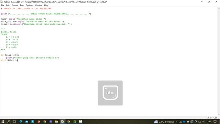This screenshot has height=124, width=220.
Task: Open the white OneDrive cloud tray icon
Action: click(188, 122)
